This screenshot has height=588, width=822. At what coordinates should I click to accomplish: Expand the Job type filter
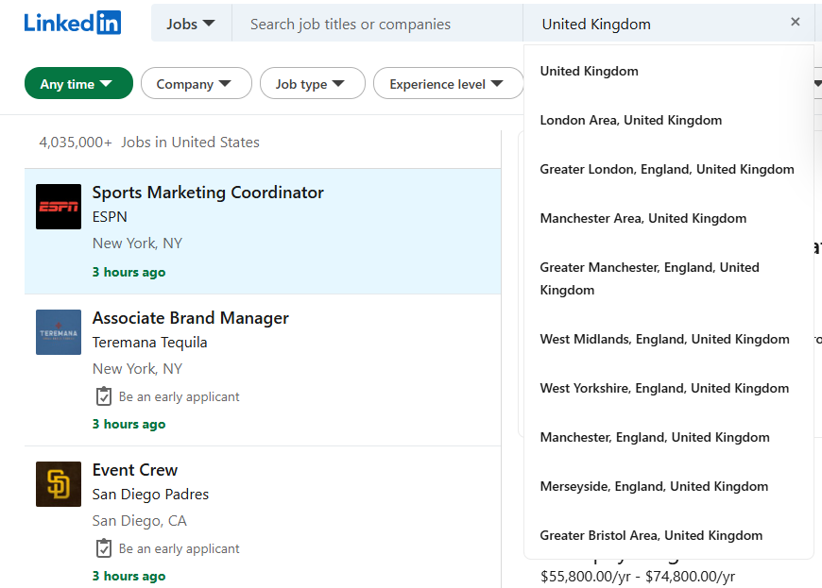point(313,83)
